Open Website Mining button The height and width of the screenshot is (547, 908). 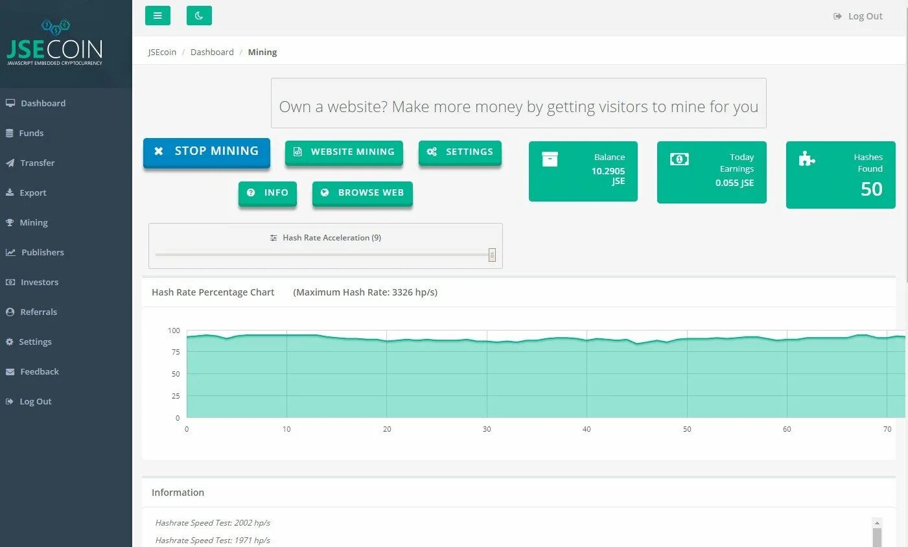click(x=344, y=152)
